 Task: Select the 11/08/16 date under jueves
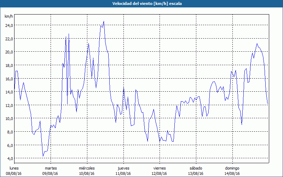click(x=123, y=173)
